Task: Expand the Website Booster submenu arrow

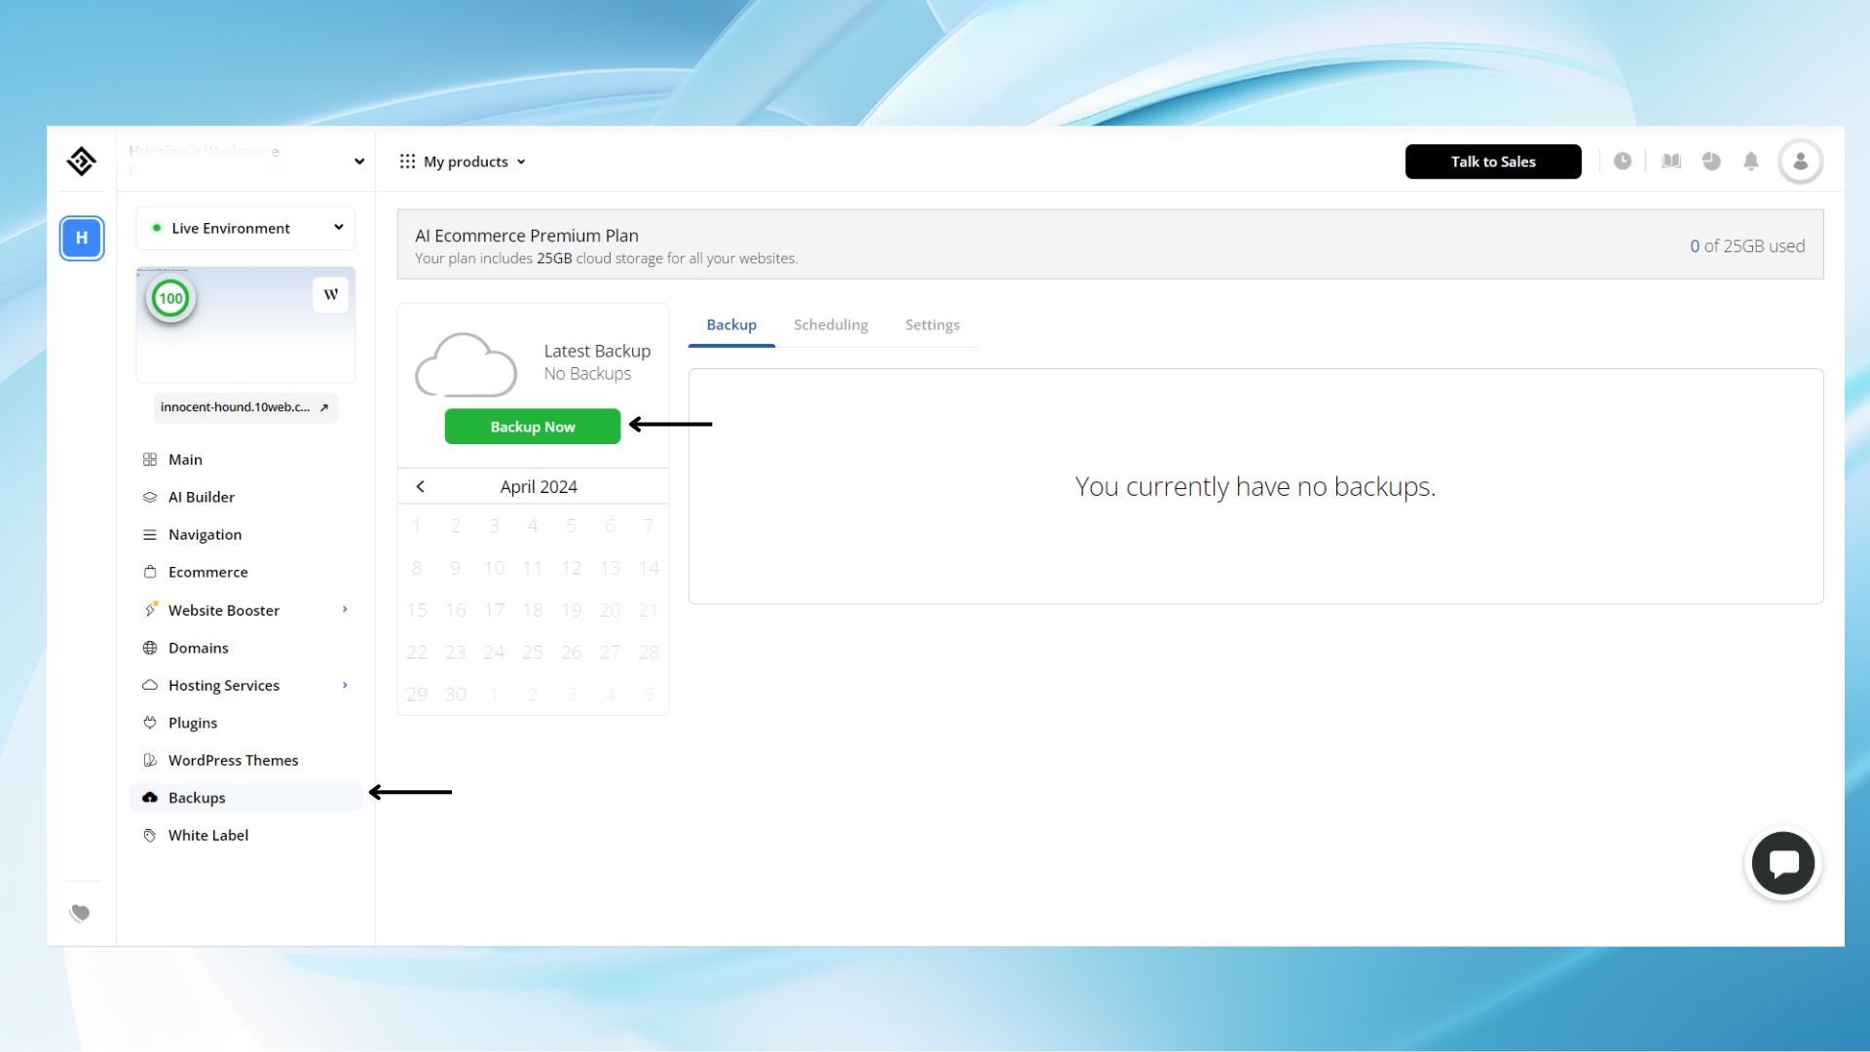Action: (x=345, y=610)
